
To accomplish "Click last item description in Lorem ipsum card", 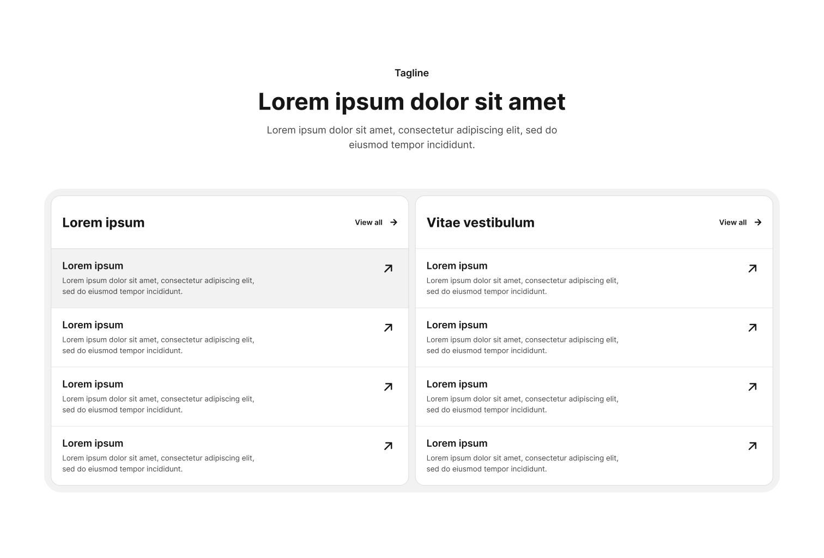I will [158, 464].
